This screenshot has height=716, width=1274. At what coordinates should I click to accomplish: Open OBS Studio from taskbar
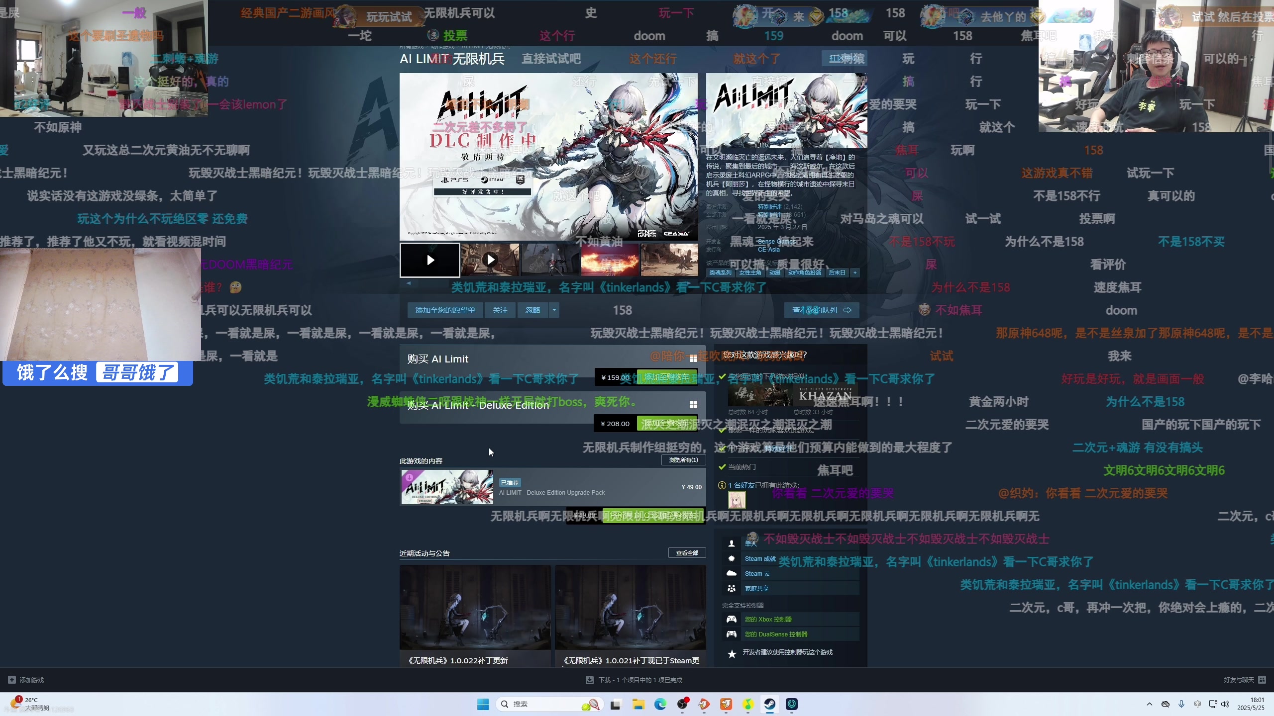tap(682, 704)
